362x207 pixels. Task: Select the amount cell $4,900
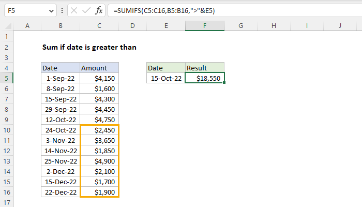coord(99,161)
